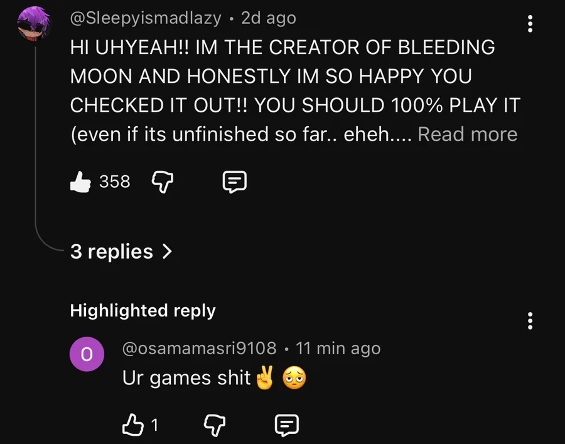Click the "11 min ago" timestamp
565x444 pixels.
click(338, 347)
